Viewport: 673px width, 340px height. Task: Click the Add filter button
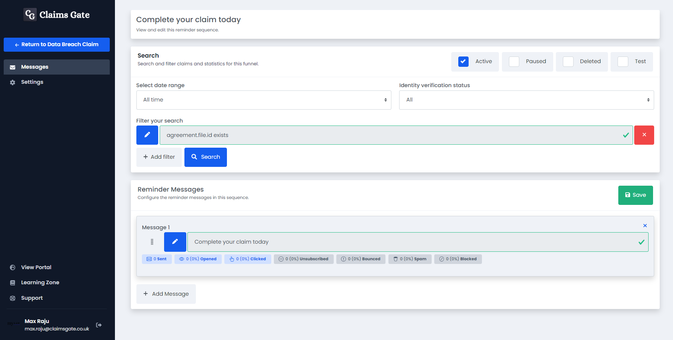click(x=159, y=157)
